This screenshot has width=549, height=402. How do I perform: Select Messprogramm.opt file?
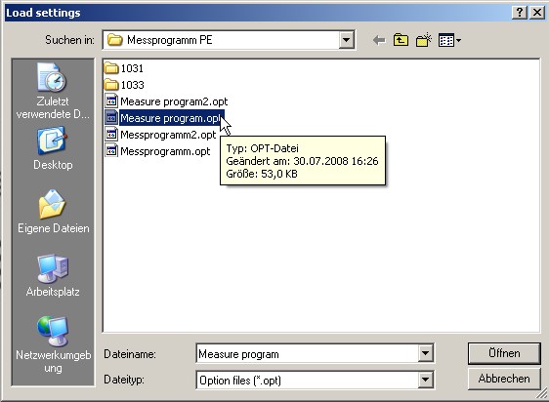point(158,151)
